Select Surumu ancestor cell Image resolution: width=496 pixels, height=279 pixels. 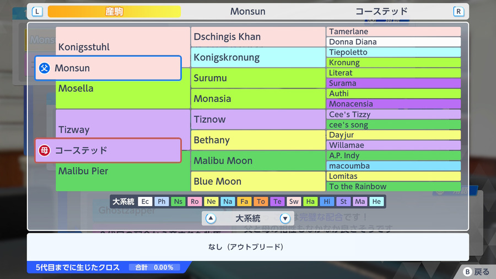258,78
